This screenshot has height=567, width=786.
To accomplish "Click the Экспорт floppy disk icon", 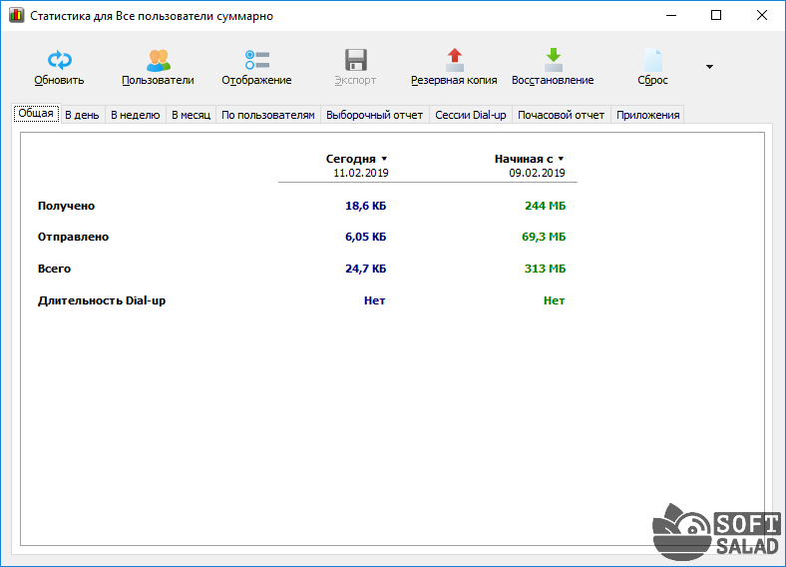I will 356,60.
